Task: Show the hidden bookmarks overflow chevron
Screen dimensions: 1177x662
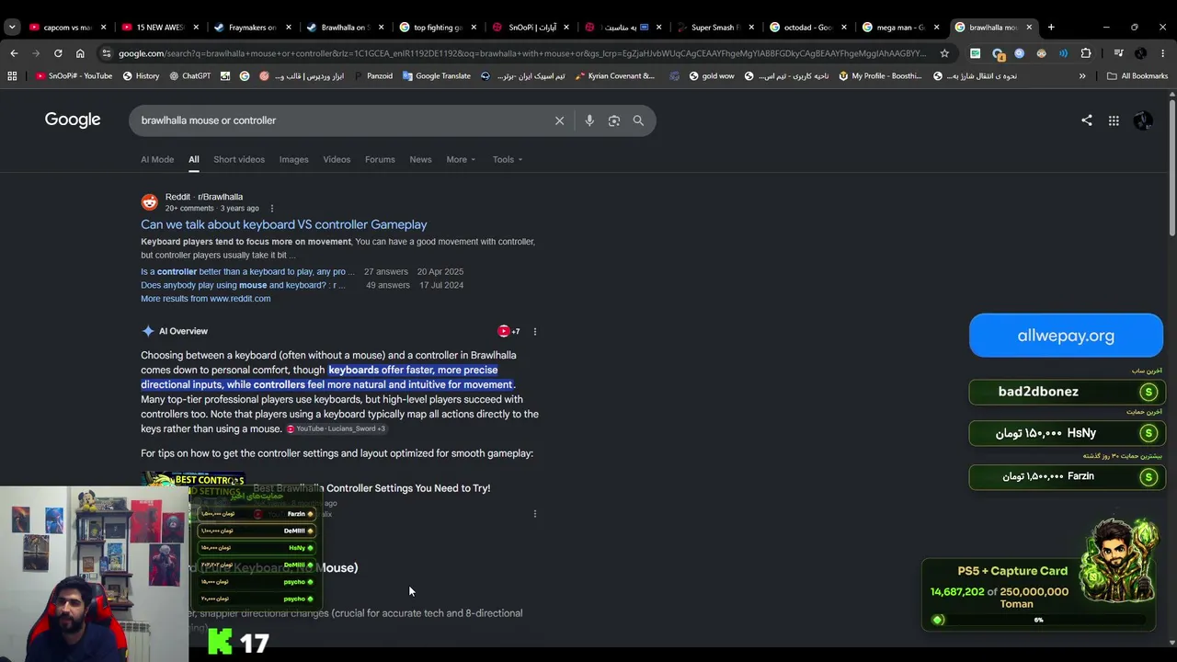Action: click(x=1082, y=76)
